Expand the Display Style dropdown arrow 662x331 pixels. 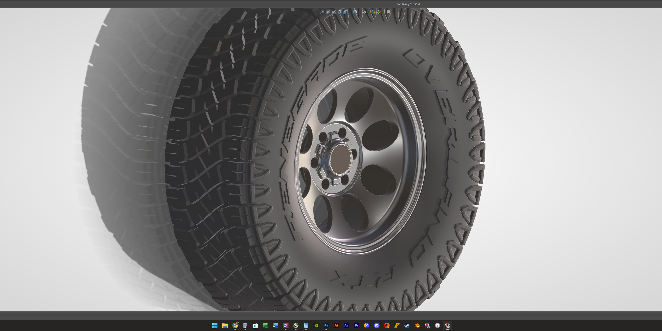click(359, 12)
